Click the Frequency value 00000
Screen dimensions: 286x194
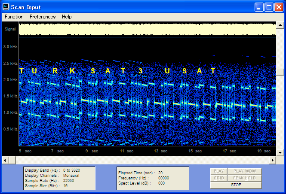coord(163,178)
